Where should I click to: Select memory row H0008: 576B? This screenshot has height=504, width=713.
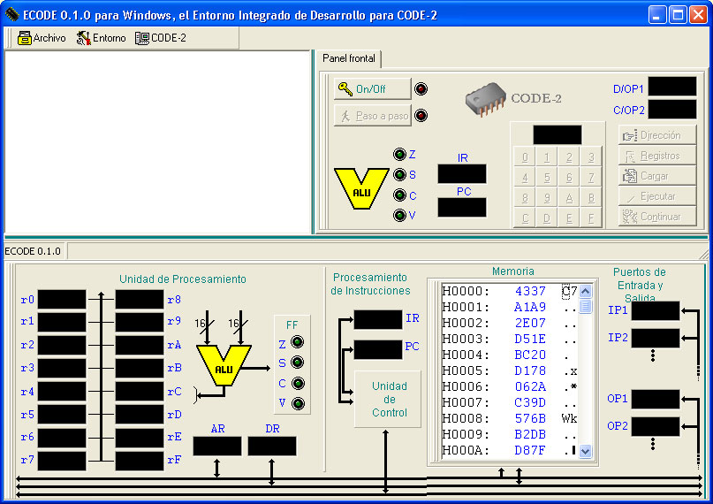coord(509,418)
